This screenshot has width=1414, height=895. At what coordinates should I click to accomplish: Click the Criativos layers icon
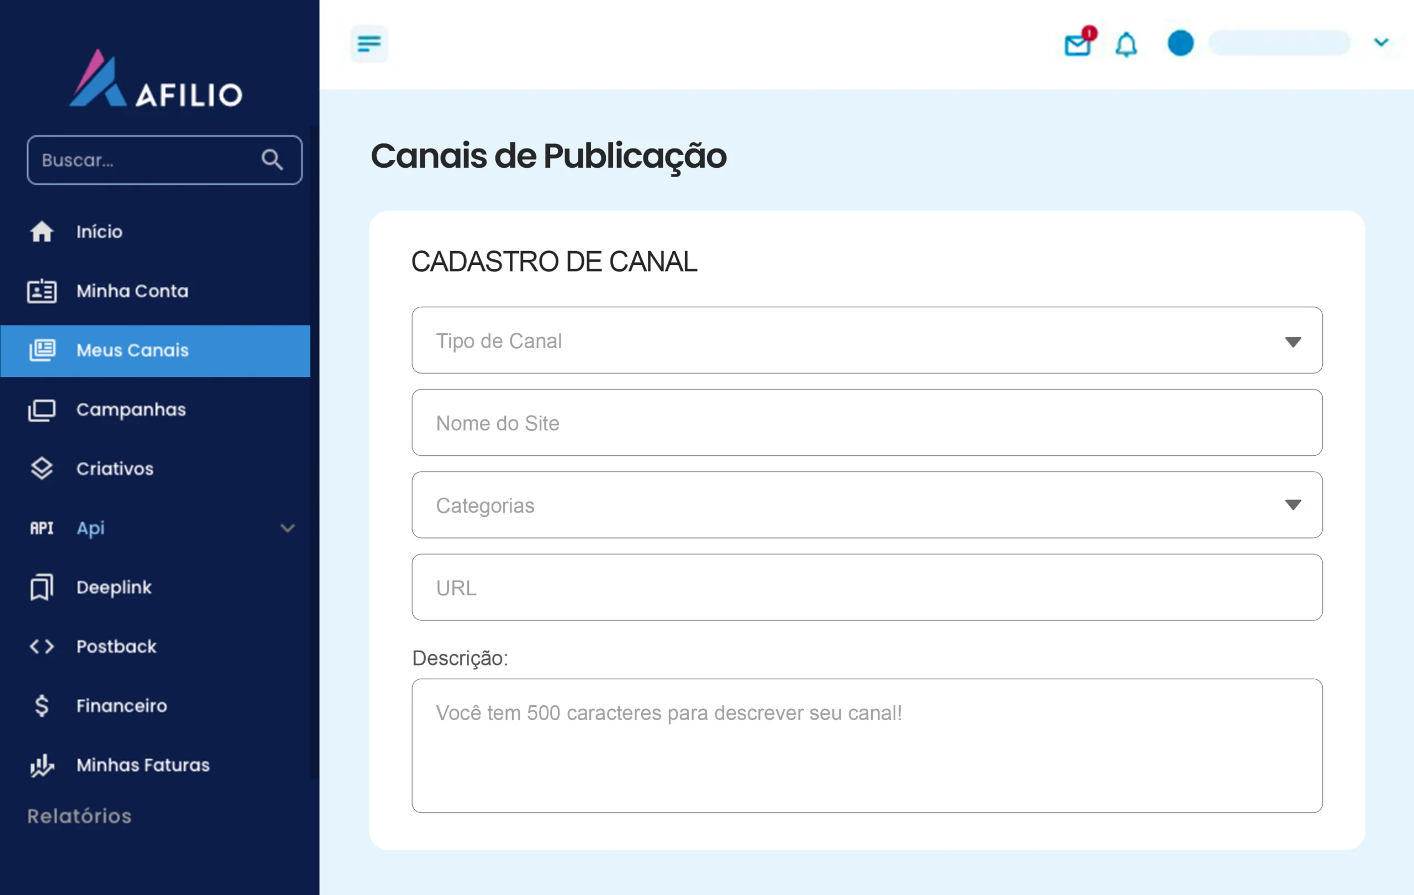pyautogui.click(x=41, y=468)
